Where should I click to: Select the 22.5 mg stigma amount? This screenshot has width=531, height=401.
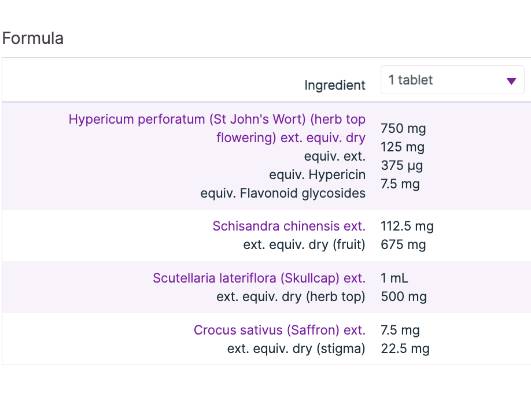(x=405, y=349)
